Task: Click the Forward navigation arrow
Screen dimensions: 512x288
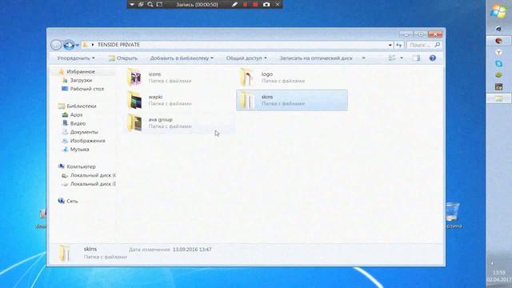Action: coord(69,45)
